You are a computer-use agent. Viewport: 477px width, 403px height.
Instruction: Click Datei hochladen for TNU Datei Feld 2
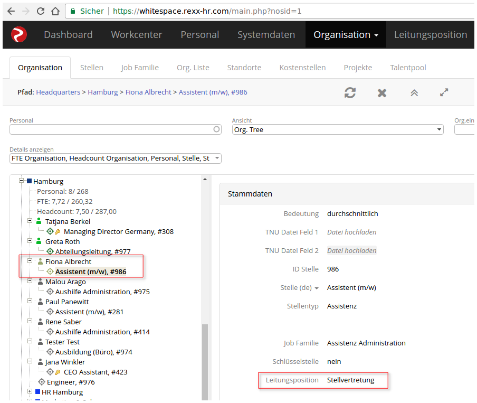pos(351,251)
